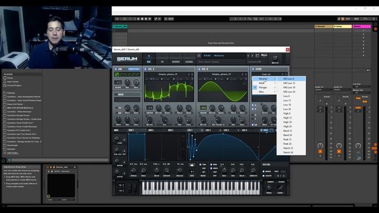Go to previous Serum preset arrow
Viewport: 379px width, 213px height.
(248, 56)
